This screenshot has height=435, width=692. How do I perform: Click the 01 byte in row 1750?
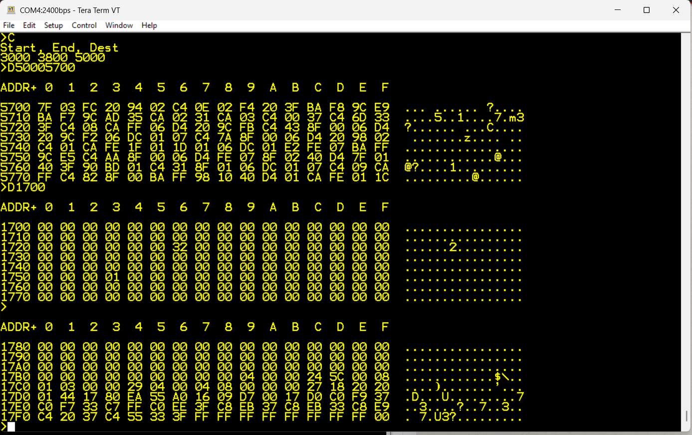click(x=112, y=277)
